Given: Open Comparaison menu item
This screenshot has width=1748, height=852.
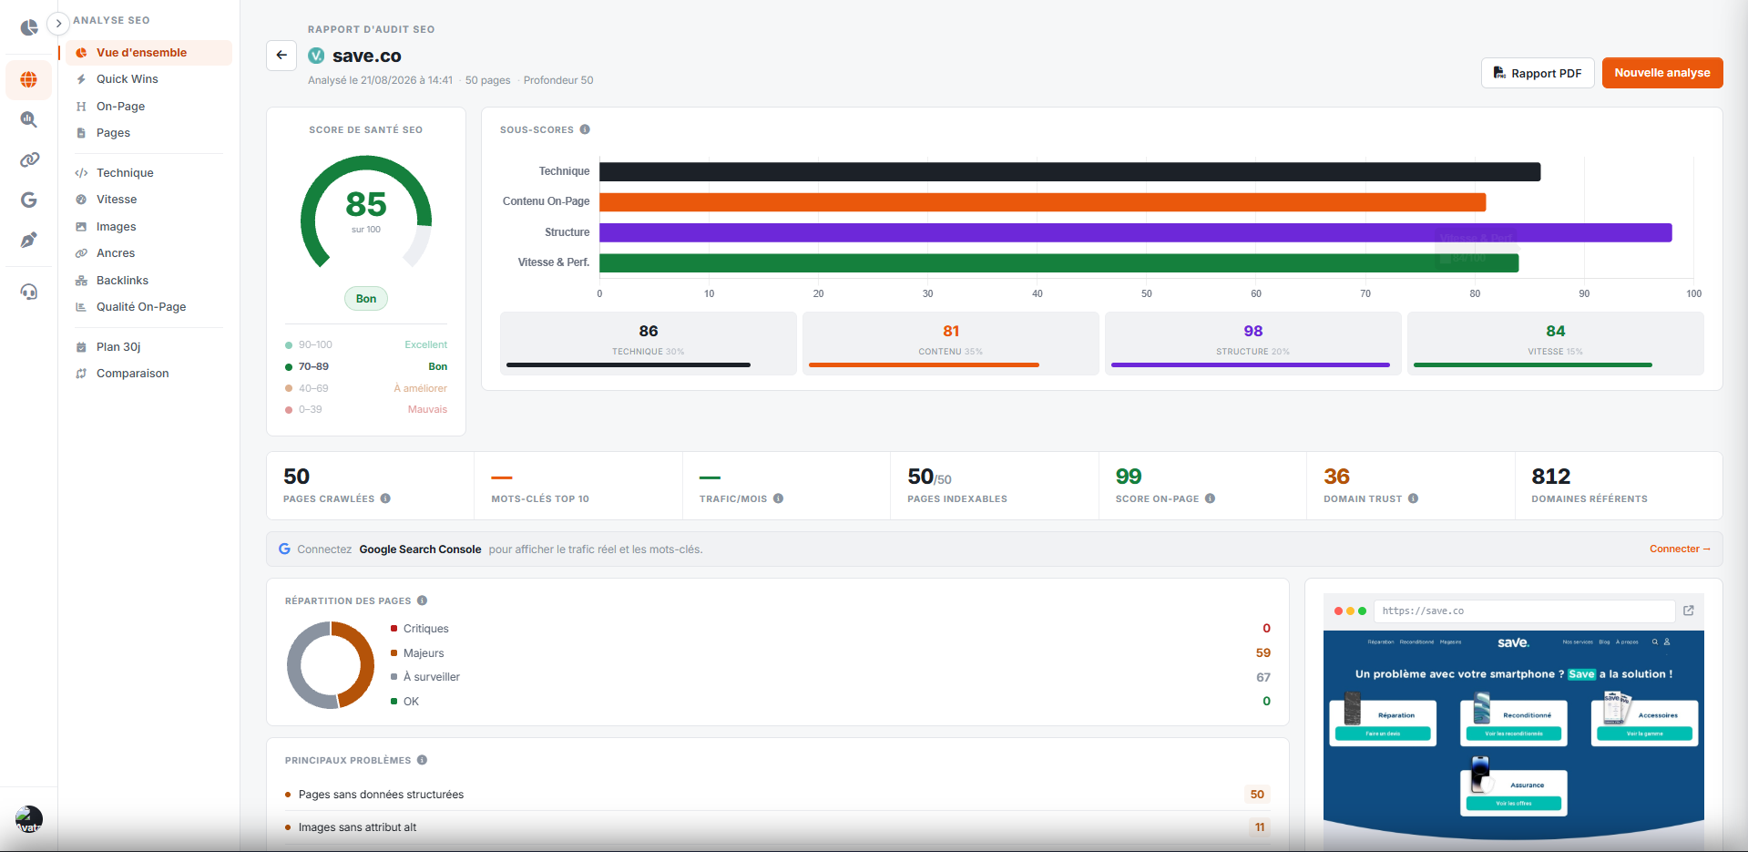Looking at the screenshot, I should point(148,374).
